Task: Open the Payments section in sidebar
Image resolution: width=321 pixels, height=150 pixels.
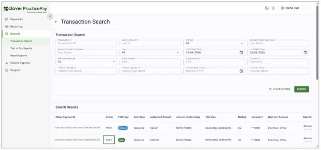Action: tap(16, 19)
